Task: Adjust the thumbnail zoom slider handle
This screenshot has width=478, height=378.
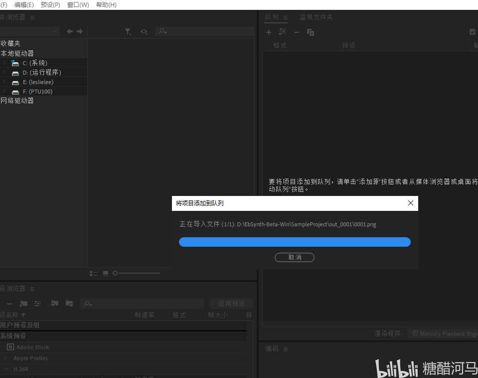Action: click(x=115, y=273)
